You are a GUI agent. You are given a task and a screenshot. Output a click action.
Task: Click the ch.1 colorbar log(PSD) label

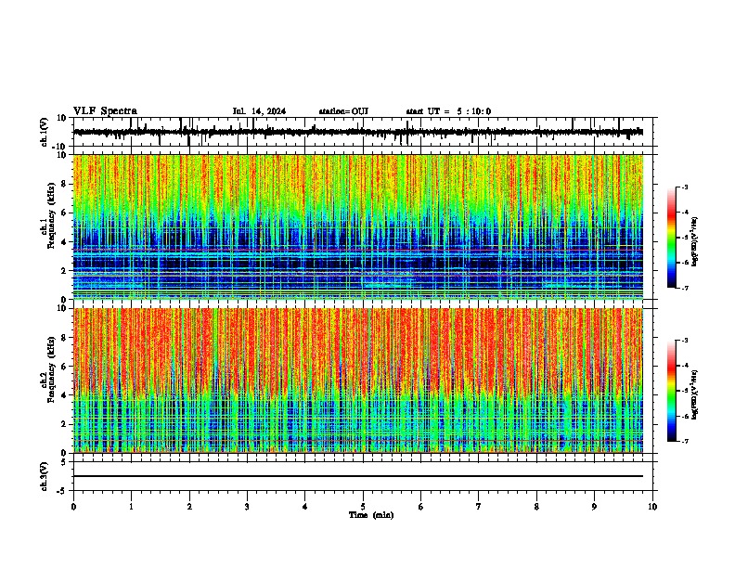(x=694, y=241)
